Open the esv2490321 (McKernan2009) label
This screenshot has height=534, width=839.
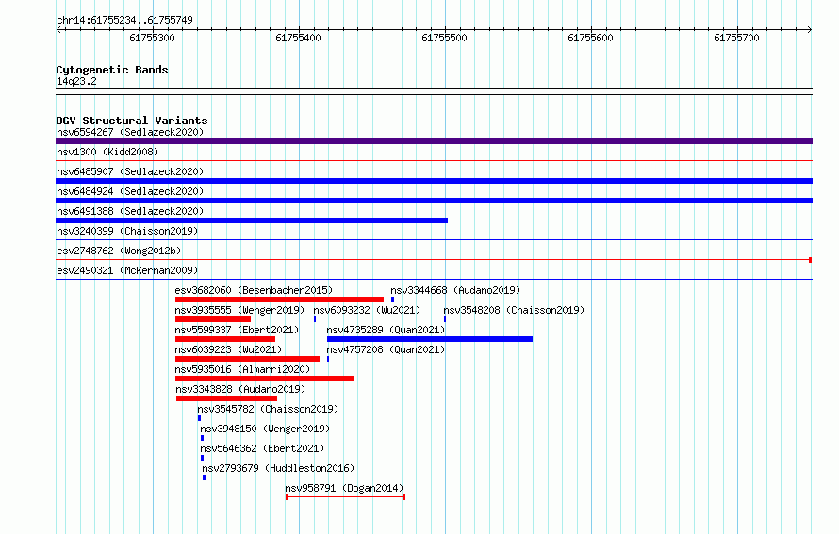pyautogui.click(x=127, y=270)
